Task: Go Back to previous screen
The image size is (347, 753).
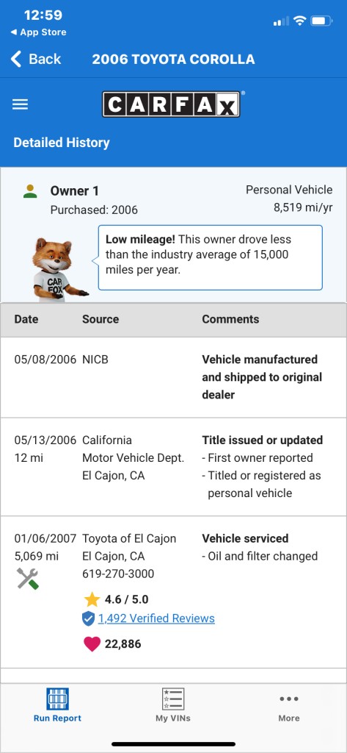Action: click(36, 59)
